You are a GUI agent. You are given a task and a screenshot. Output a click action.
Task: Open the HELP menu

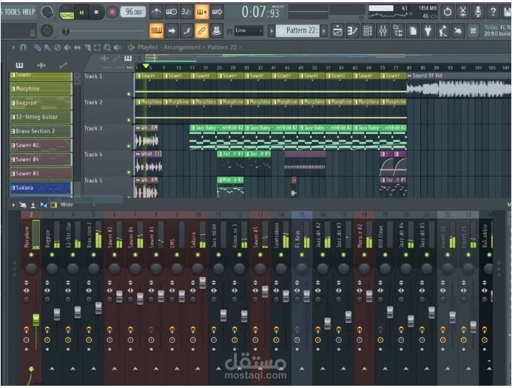coord(29,12)
